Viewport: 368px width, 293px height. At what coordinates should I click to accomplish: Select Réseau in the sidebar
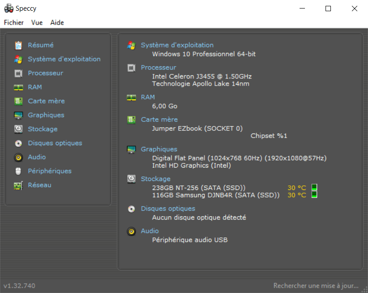click(40, 185)
